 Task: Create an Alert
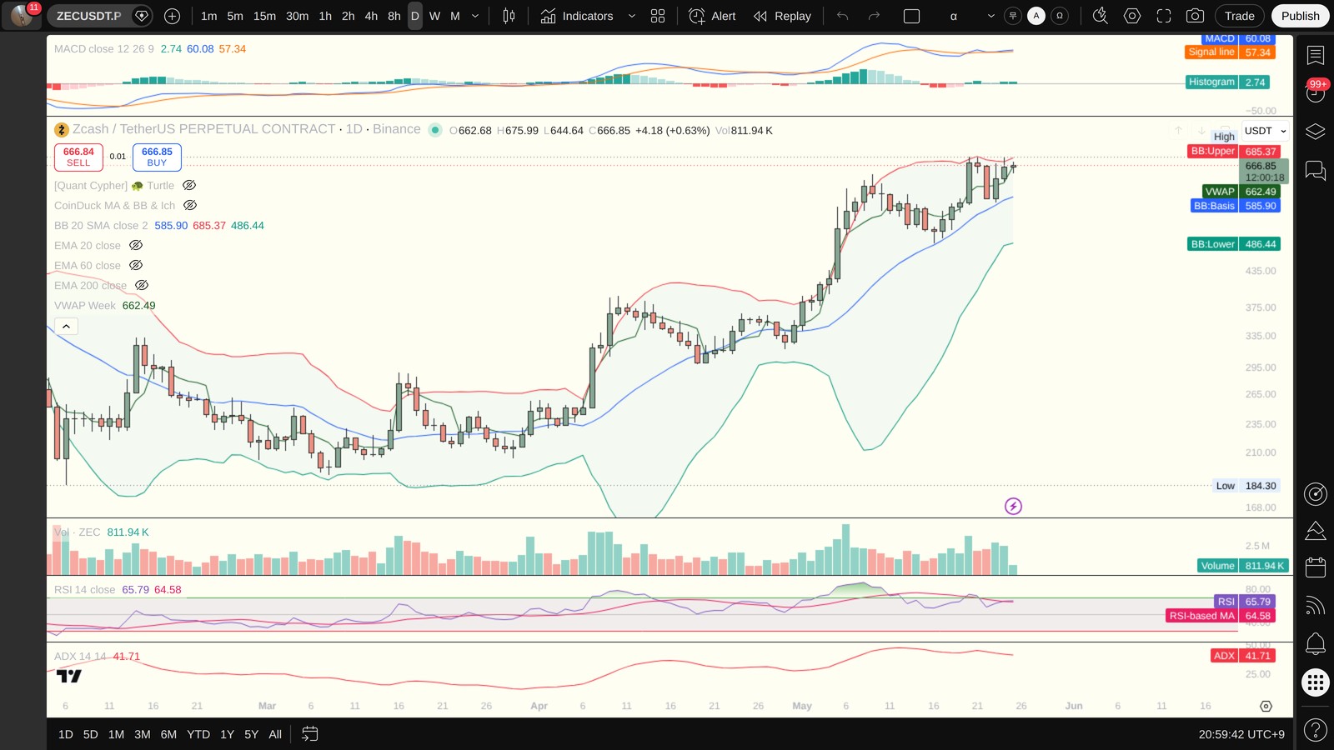click(712, 16)
